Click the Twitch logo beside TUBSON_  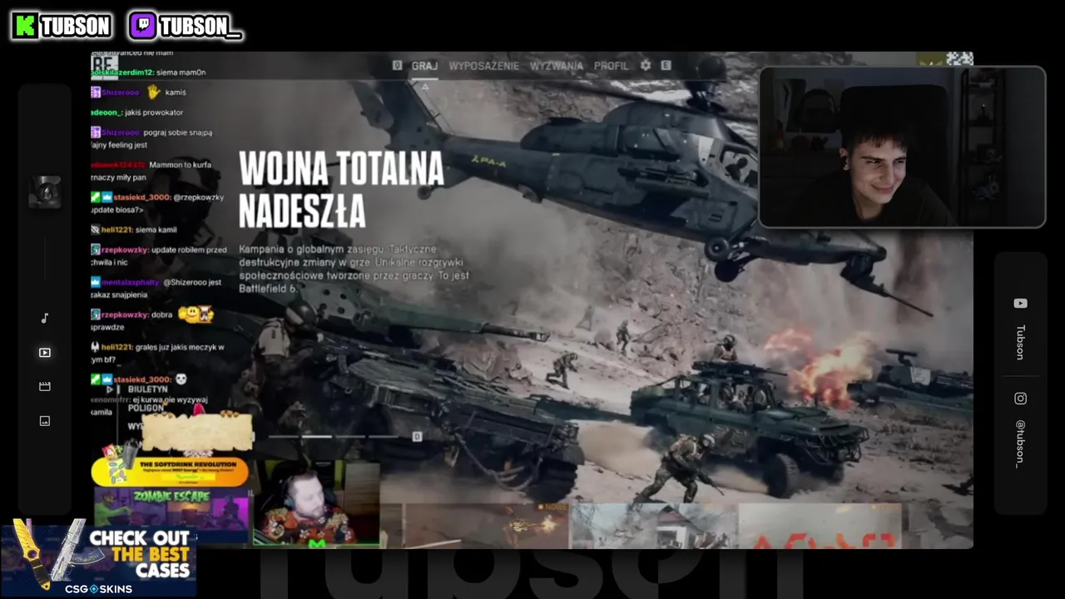(142, 26)
